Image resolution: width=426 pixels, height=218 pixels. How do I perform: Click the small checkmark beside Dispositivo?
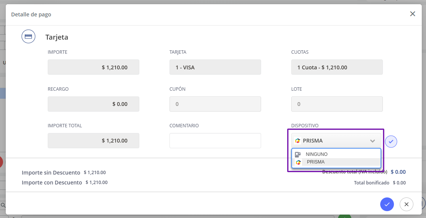pyautogui.click(x=391, y=141)
